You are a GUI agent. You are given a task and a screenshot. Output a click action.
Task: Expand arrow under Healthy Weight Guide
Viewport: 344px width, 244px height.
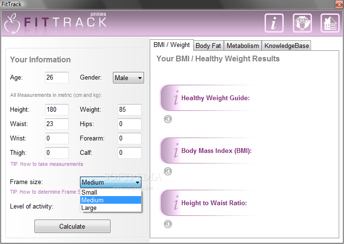168,119
